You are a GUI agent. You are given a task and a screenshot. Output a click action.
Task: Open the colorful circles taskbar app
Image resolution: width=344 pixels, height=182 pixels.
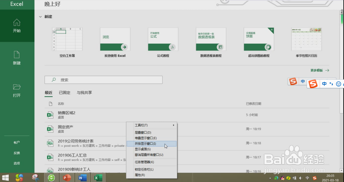click(19, 177)
